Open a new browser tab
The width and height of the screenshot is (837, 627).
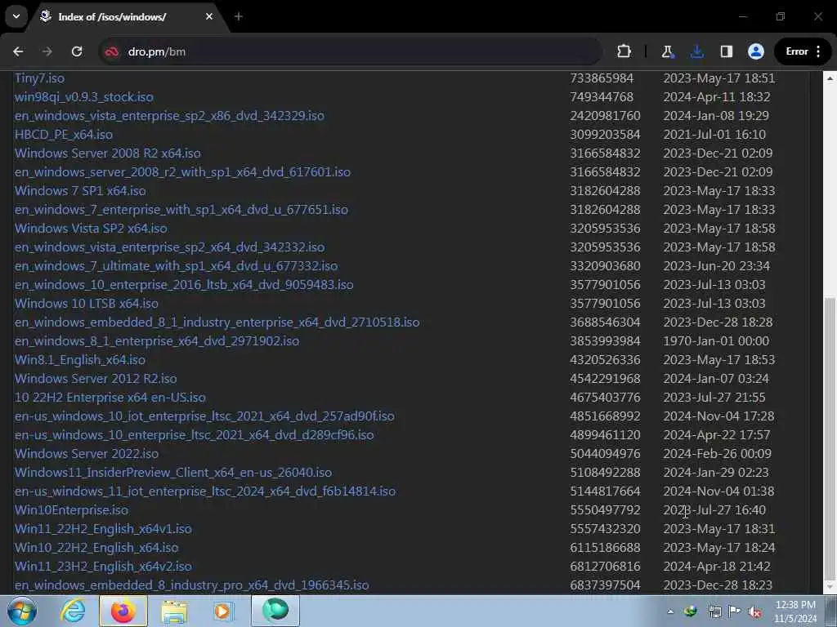tap(239, 16)
